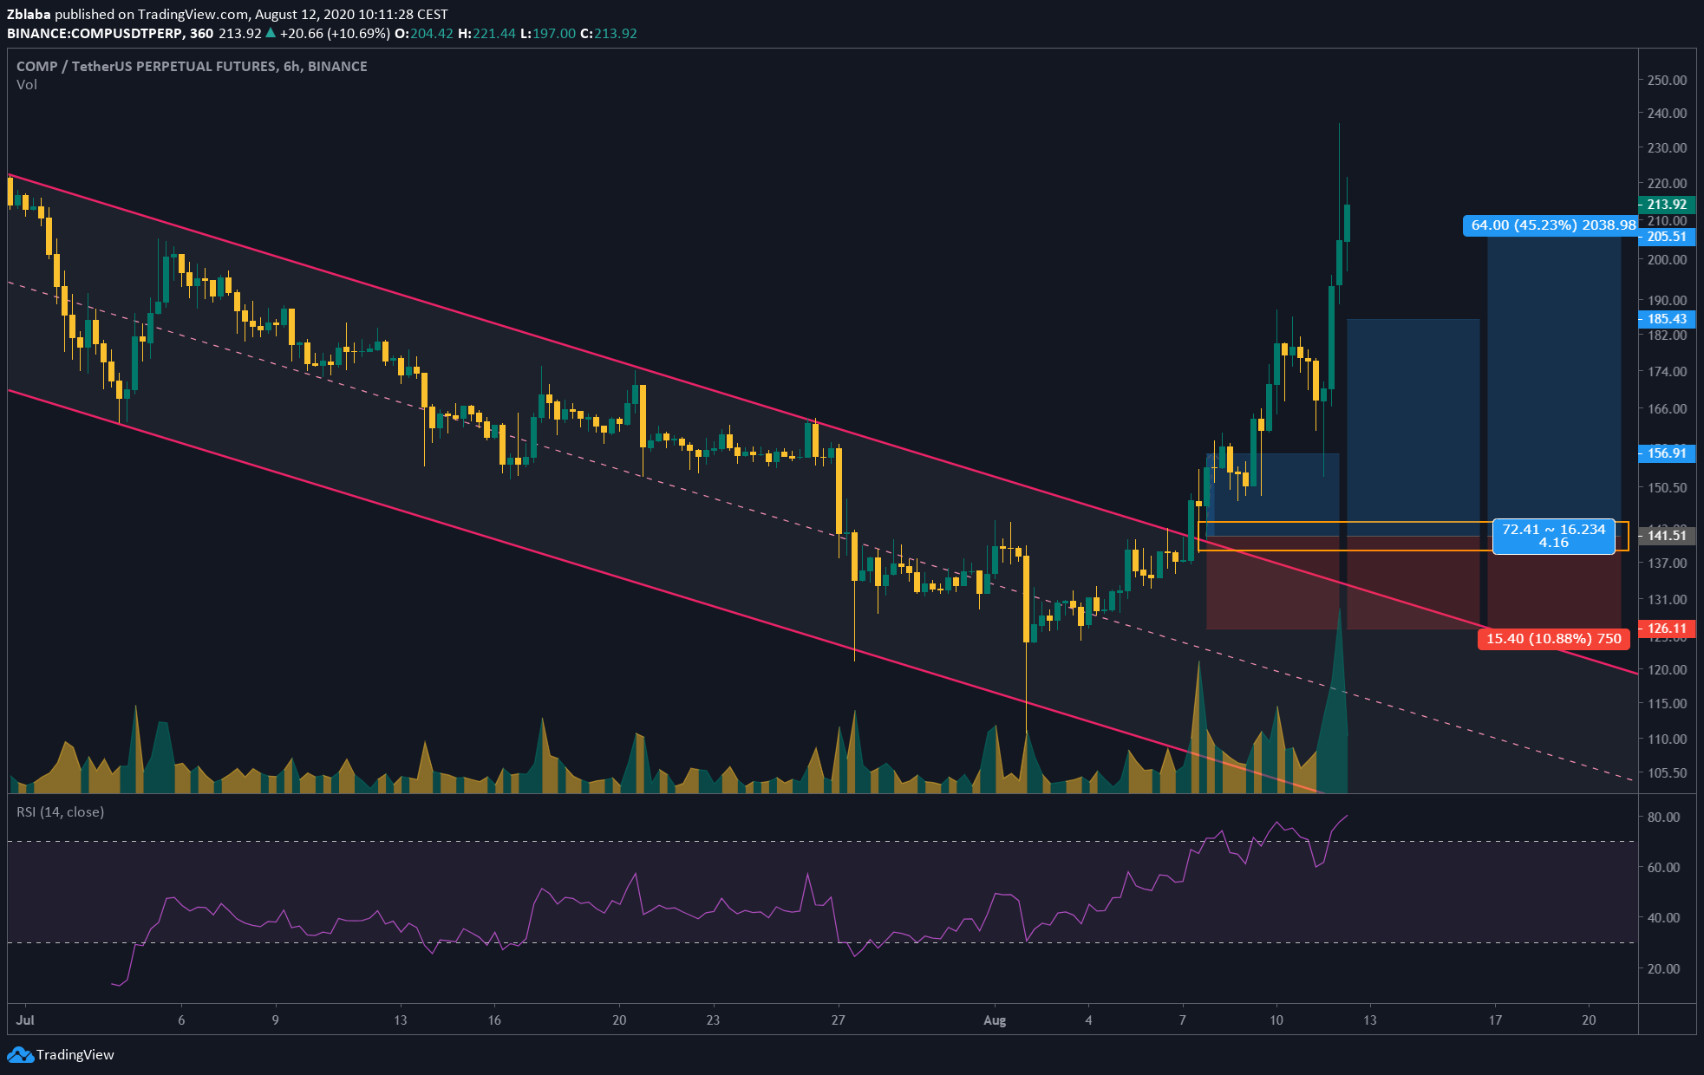Click the 10 date label on time axis
This screenshot has width=1704, height=1075.
point(1276,1020)
